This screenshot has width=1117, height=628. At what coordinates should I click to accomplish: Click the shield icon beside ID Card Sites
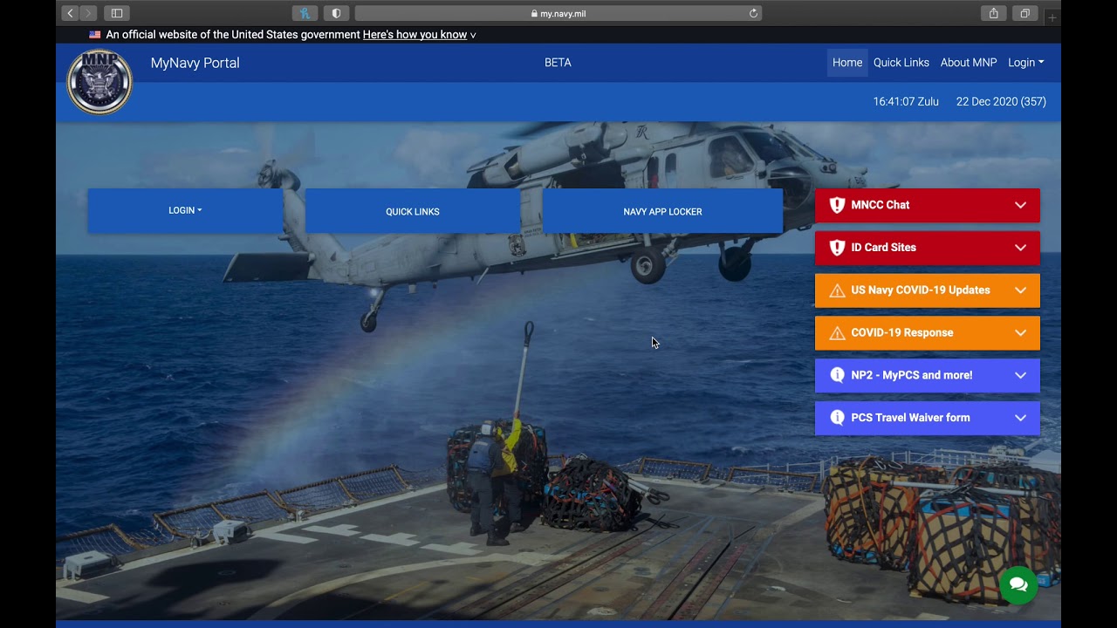[837, 248]
